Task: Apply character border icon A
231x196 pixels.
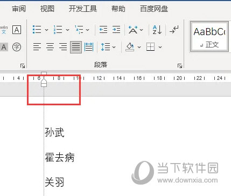Action: (x=17, y=30)
